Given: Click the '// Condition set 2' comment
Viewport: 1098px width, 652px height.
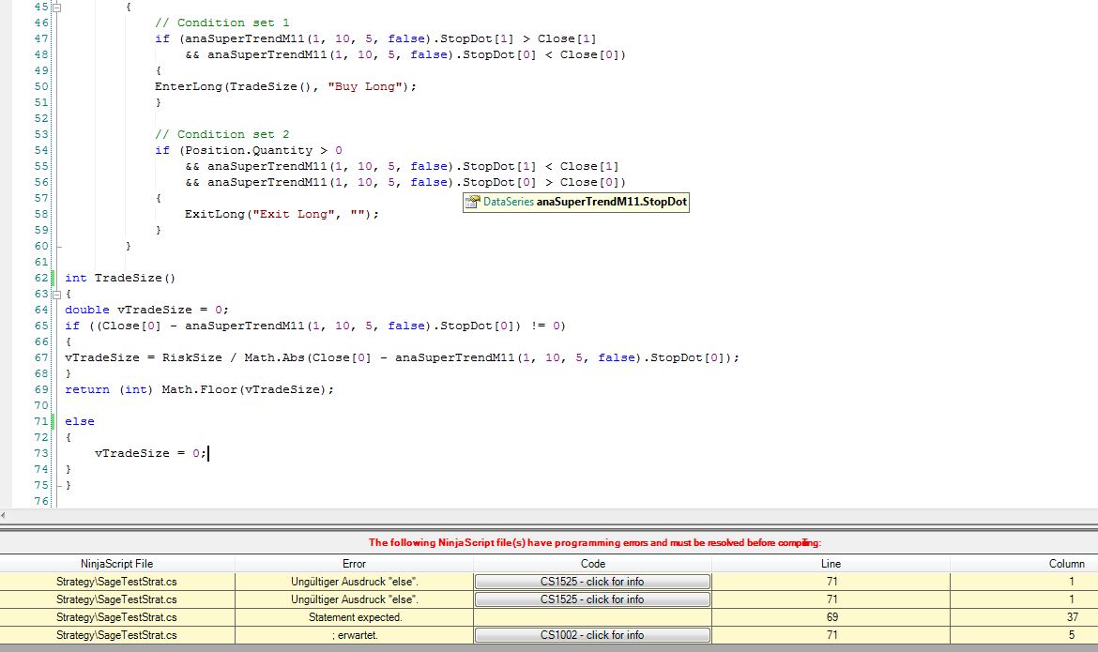Looking at the screenshot, I should pos(222,134).
